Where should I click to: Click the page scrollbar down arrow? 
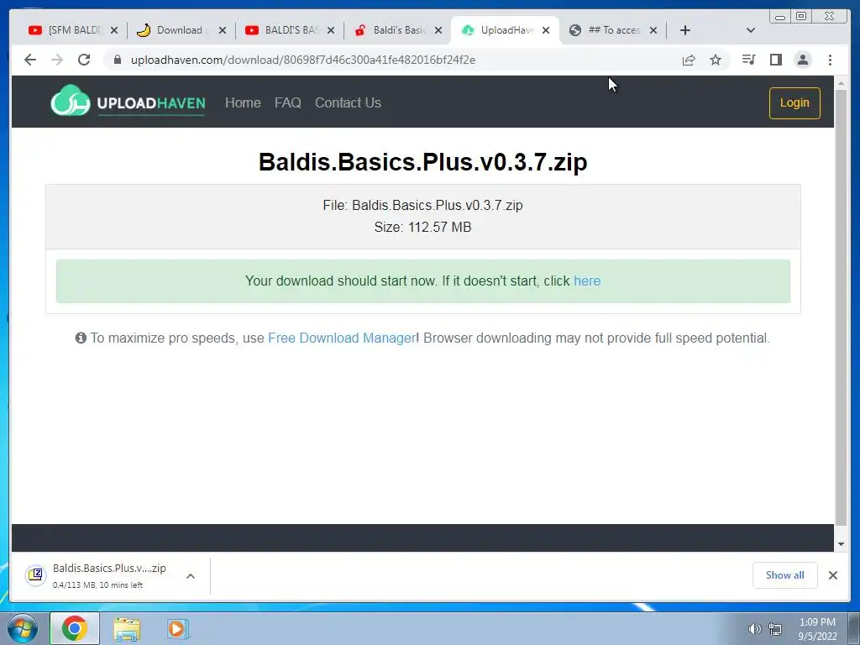click(x=841, y=544)
